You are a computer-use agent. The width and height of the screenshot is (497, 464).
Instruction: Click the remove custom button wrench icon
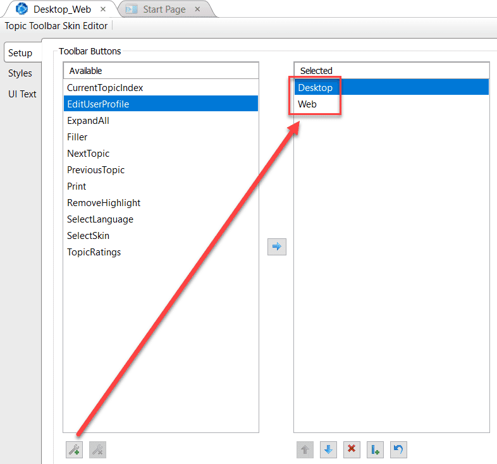point(97,449)
